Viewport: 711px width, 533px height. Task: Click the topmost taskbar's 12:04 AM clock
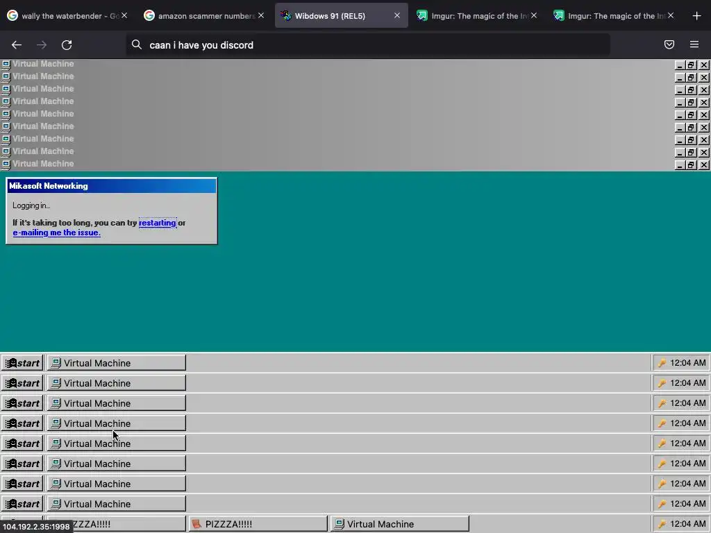(x=688, y=362)
